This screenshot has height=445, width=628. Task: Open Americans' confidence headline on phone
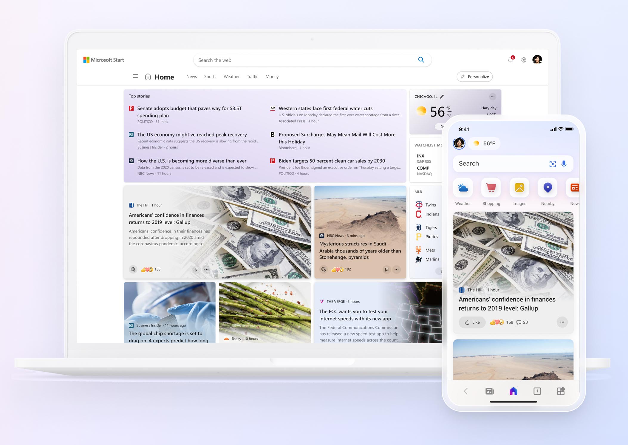pos(507,304)
